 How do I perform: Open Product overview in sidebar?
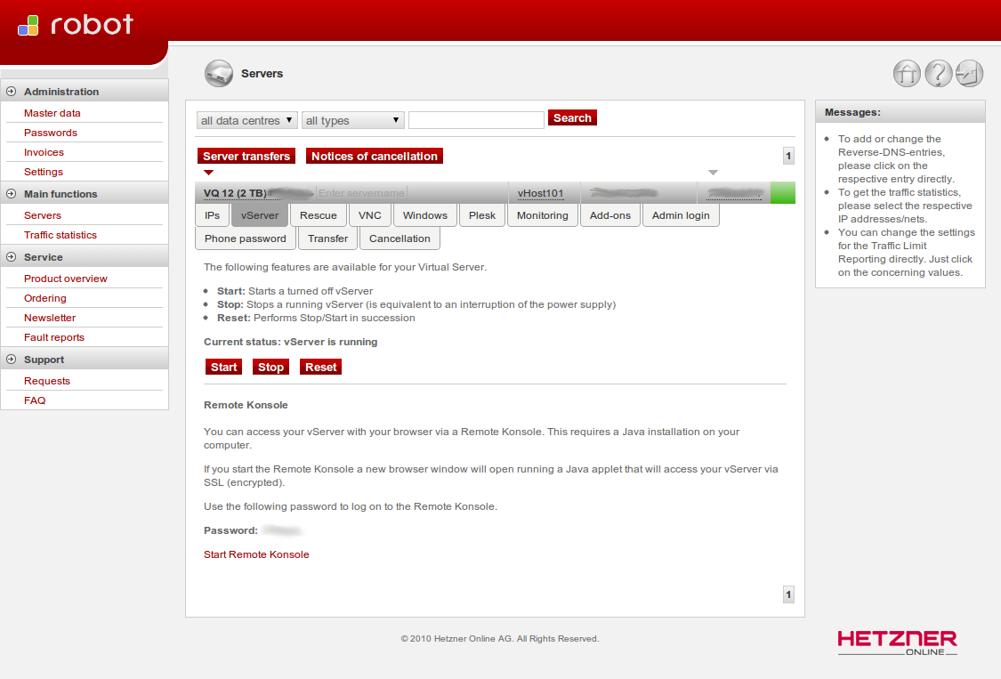(66, 279)
